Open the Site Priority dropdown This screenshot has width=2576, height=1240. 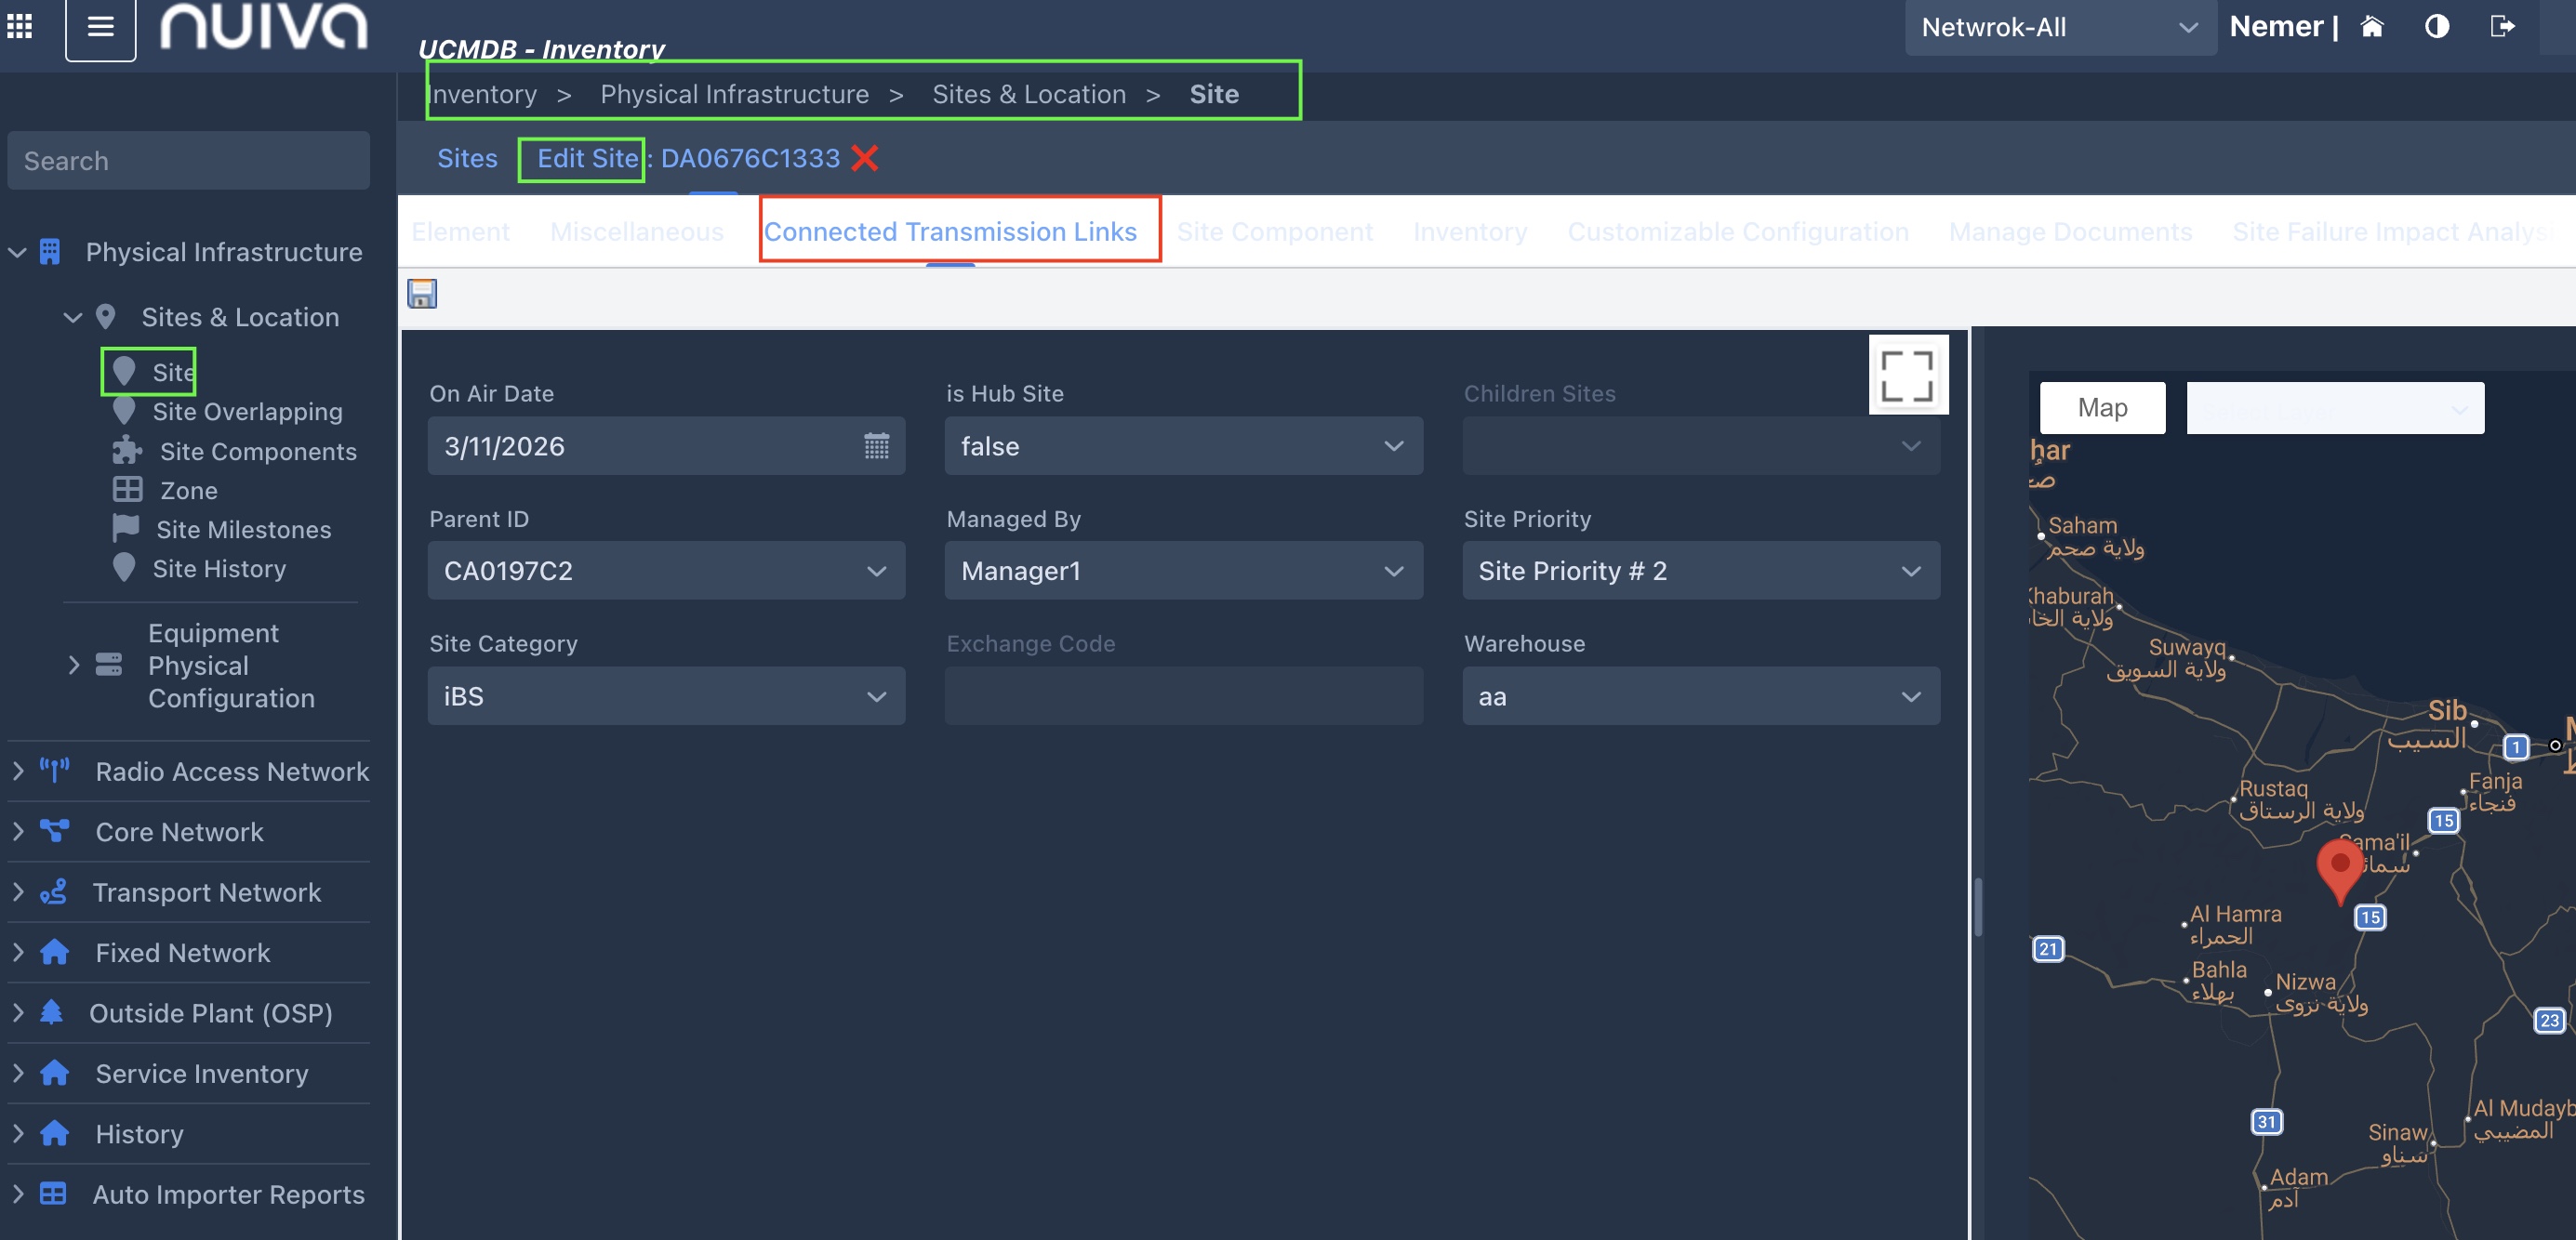1700,571
